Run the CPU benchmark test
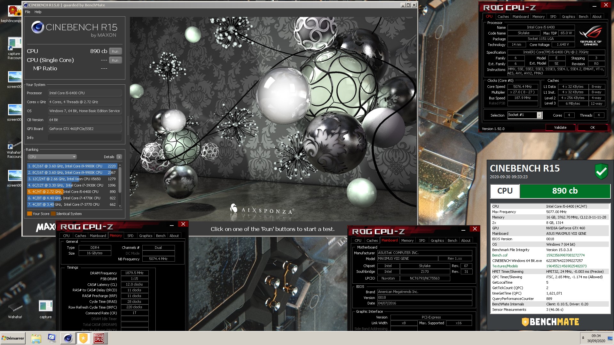Image resolution: width=614 pixels, height=345 pixels. click(115, 51)
